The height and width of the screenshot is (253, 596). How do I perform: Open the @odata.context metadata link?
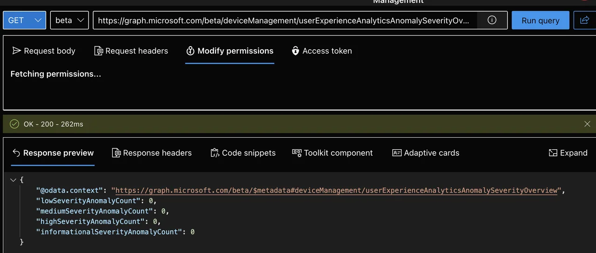tap(336, 190)
